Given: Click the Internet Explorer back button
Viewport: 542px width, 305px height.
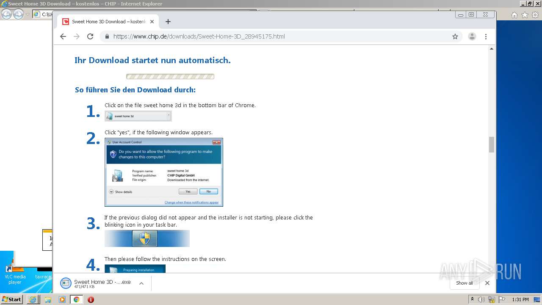Looking at the screenshot, I should click(6, 14).
